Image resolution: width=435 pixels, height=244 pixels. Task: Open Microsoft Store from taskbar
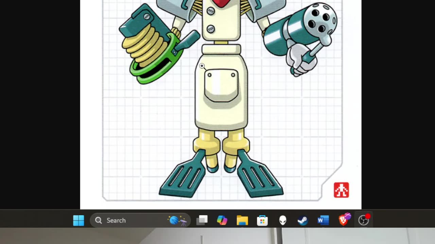tap(262, 220)
